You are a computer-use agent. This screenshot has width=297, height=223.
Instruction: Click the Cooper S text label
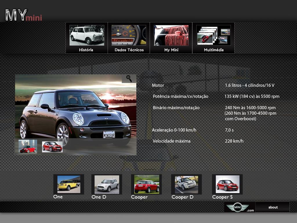(222, 197)
